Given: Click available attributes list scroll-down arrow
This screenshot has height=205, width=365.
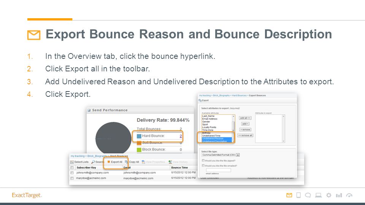Looking at the screenshot, I should tap(233, 141).
